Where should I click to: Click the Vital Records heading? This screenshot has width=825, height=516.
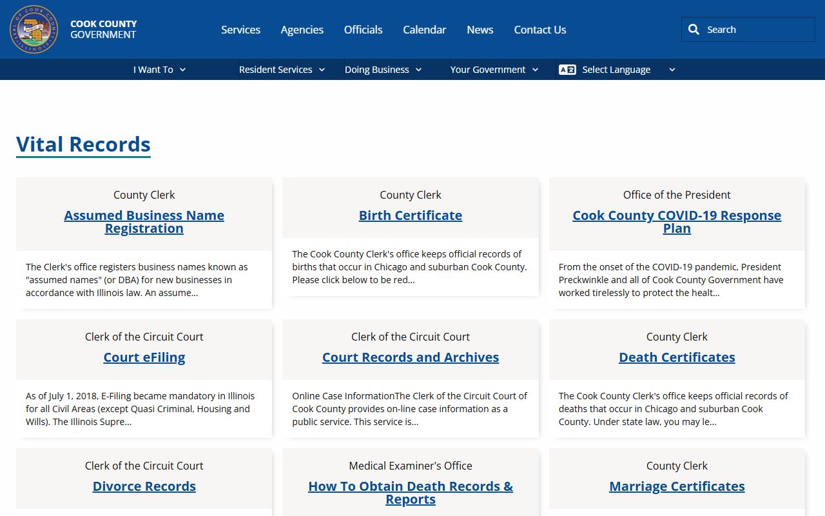(83, 144)
